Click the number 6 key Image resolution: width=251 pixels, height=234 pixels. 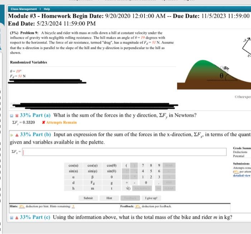(159, 171)
